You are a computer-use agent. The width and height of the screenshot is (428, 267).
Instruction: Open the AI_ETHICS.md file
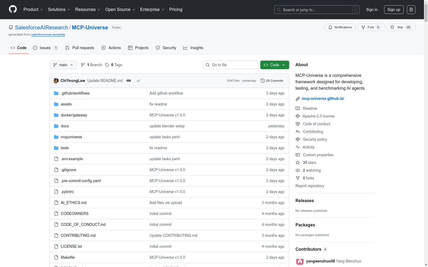pyautogui.click(x=74, y=203)
